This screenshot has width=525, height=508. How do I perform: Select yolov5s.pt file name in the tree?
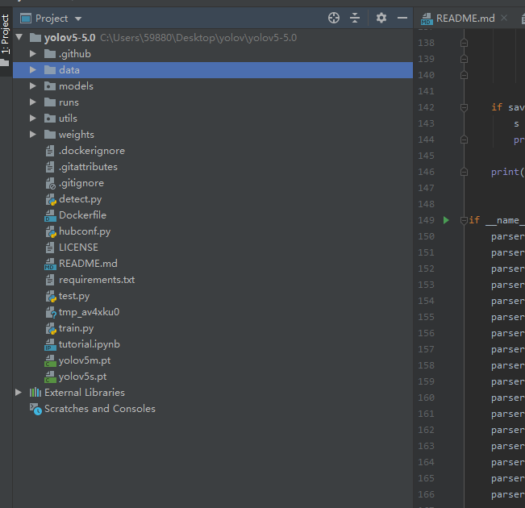[83, 377]
